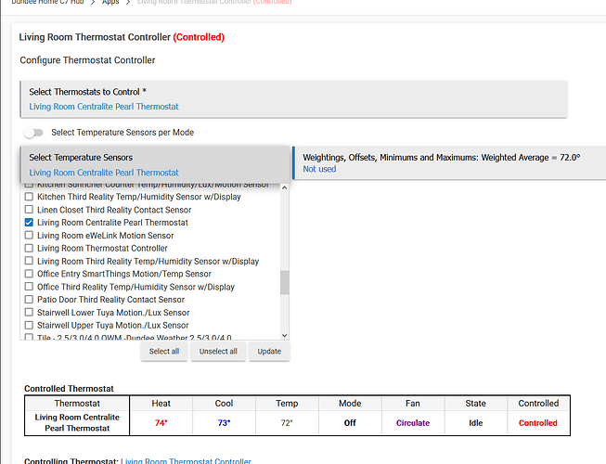Click the Update button

(x=269, y=352)
